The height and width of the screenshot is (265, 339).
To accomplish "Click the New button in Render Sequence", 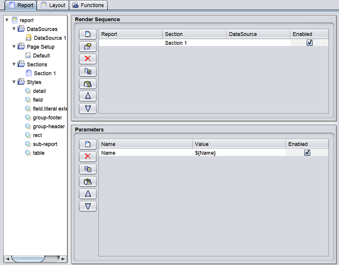I will tap(87, 34).
